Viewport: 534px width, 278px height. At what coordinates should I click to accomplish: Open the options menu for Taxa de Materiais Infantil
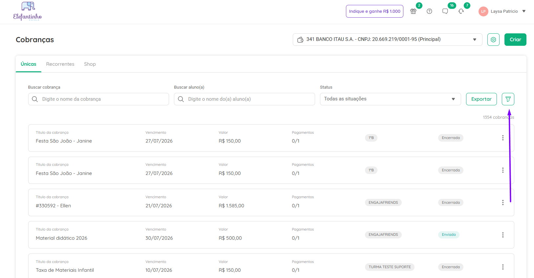pyautogui.click(x=503, y=267)
